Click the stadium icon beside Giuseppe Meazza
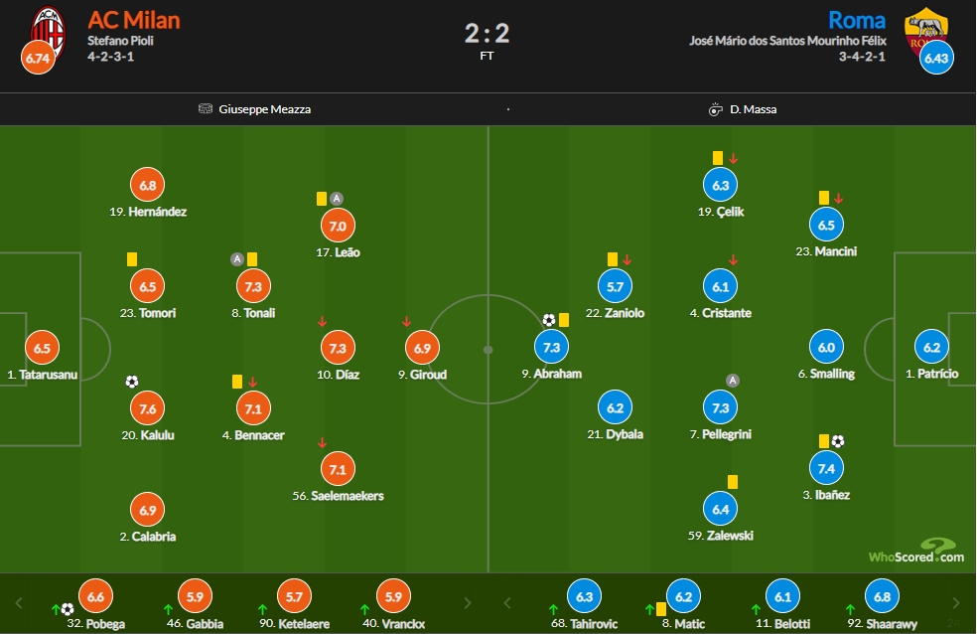Screen dimensions: 977x634 point(206,109)
